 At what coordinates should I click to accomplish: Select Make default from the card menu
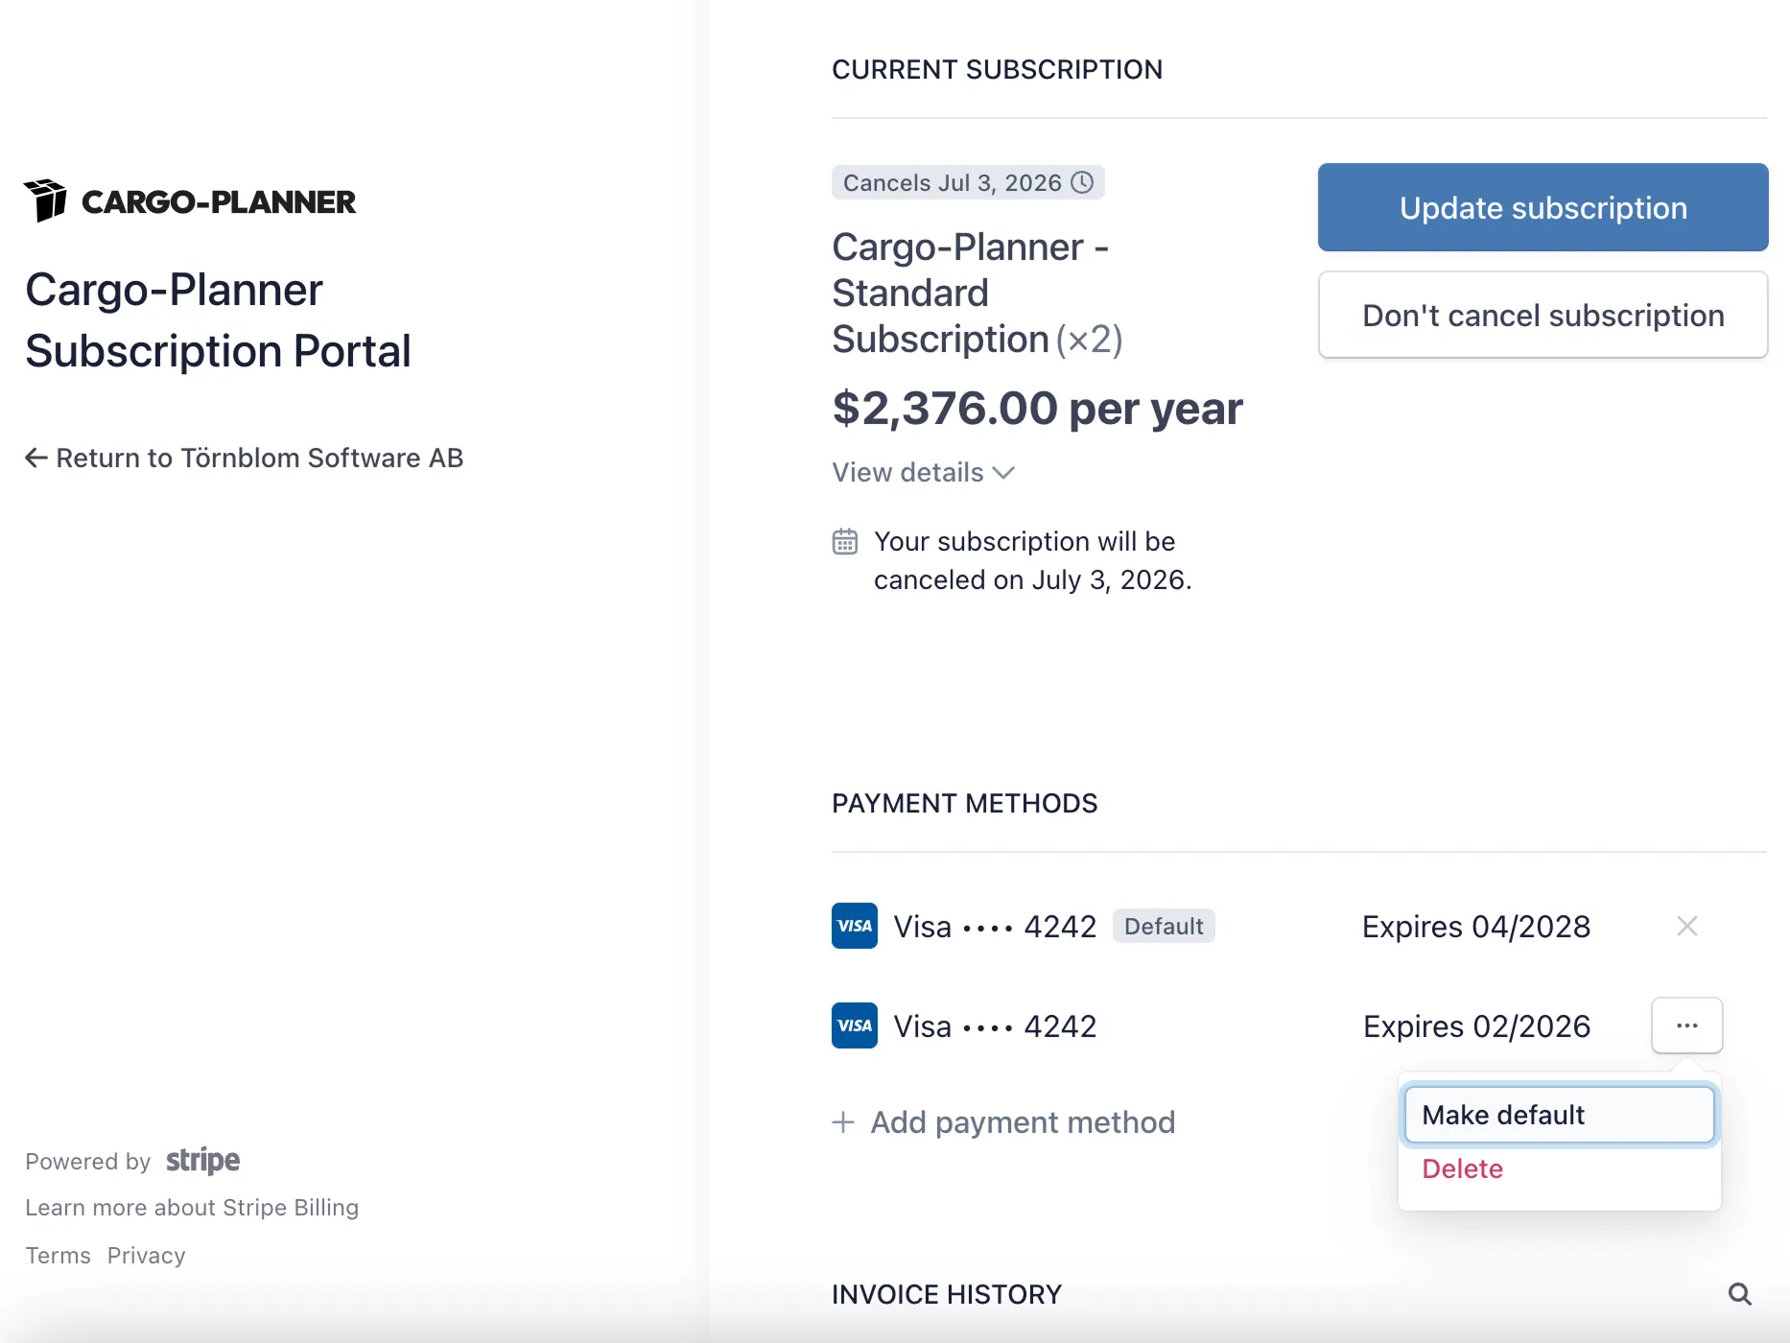point(1558,1115)
